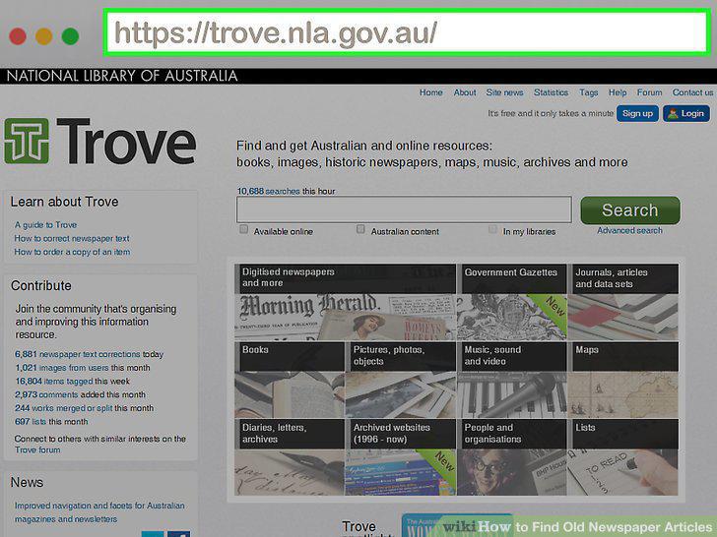Click the yellow window minimize dot
The image size is (717, 537).
(44, 36)
